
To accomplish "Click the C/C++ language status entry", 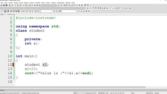I will [x=76, y=93].
